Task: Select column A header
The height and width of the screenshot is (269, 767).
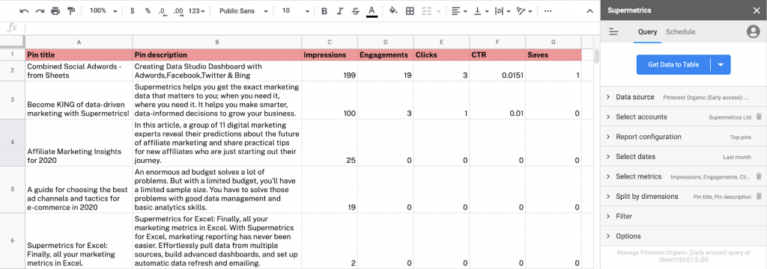Action: tap(79, 42)
